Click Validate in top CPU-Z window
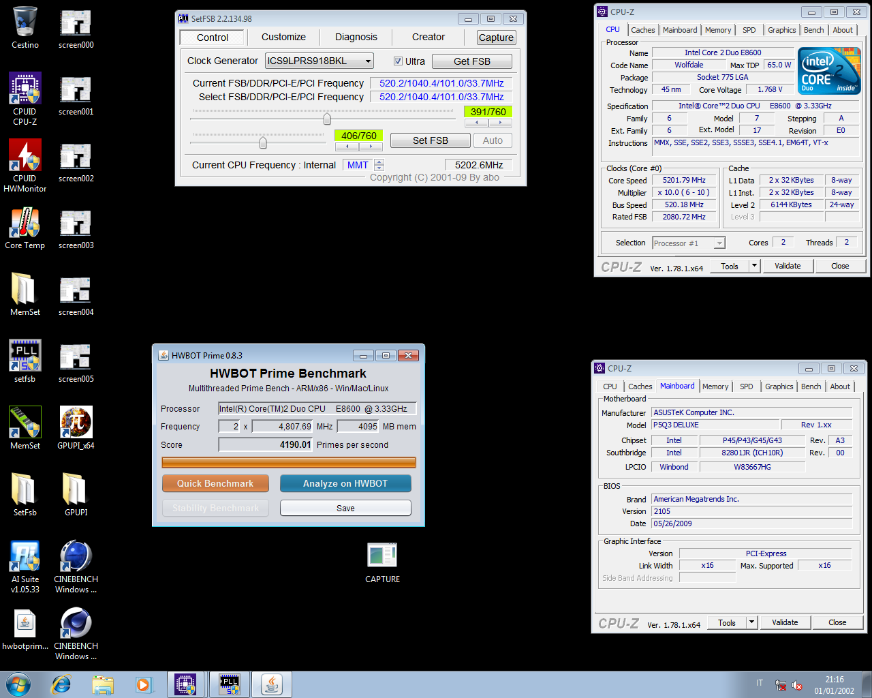872x698 pixels. (x=788, y=266)
